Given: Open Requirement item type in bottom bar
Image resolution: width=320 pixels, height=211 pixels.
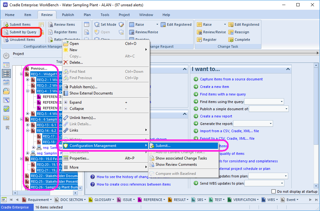Looking at the screenshot, I should point(37,200).
